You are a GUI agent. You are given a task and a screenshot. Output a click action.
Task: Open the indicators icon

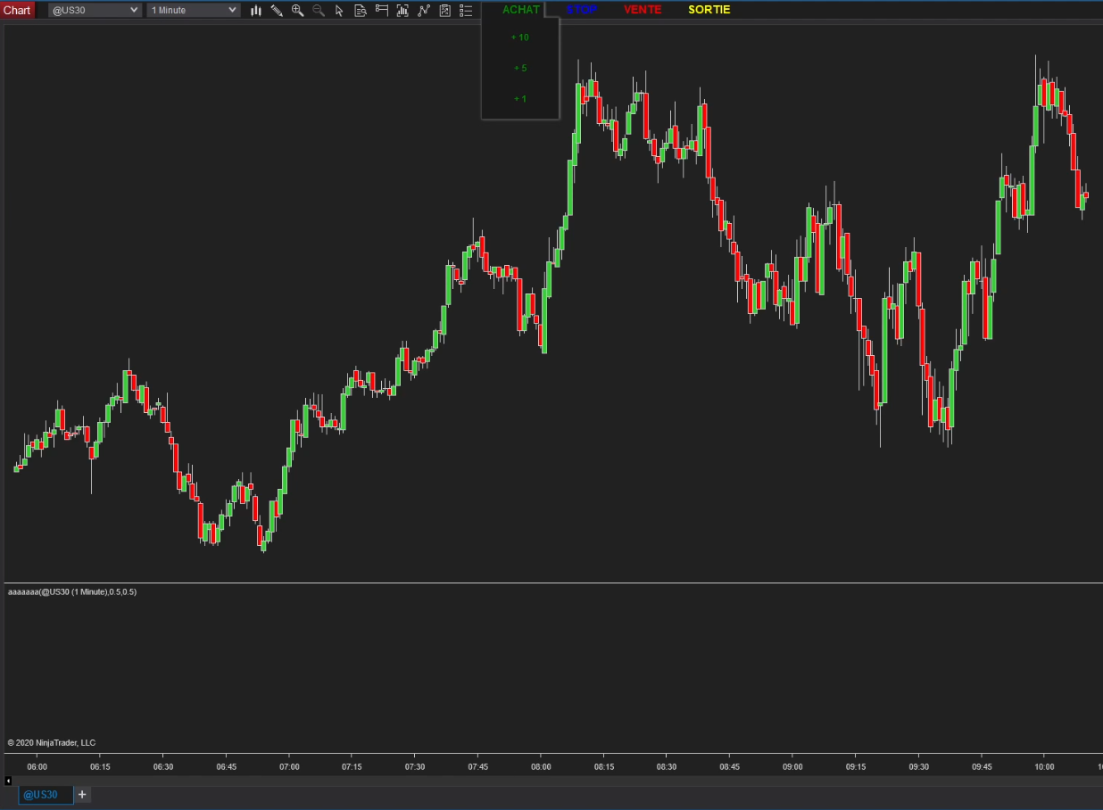click(x=423, y=10)
